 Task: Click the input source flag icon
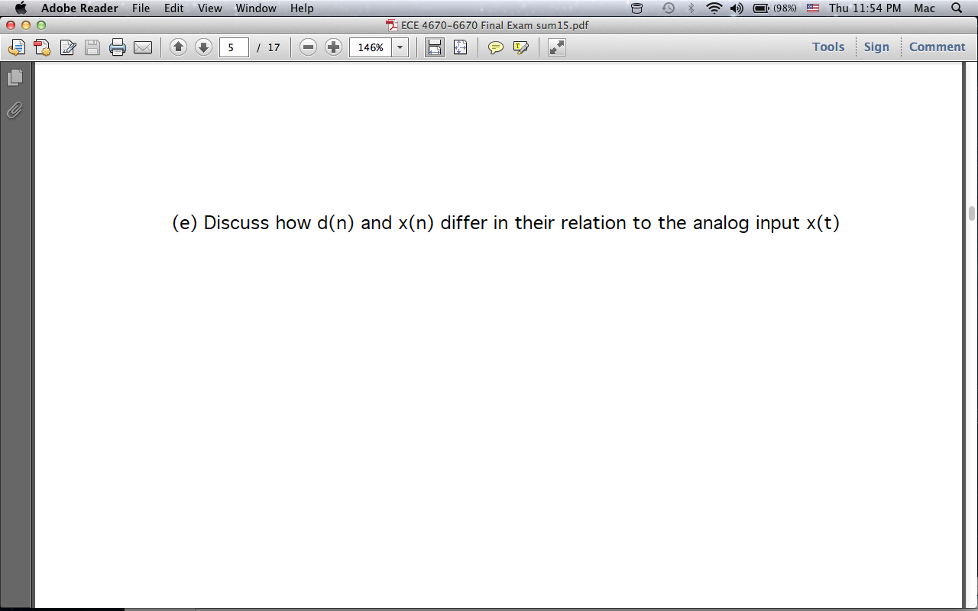coord(813,8)
